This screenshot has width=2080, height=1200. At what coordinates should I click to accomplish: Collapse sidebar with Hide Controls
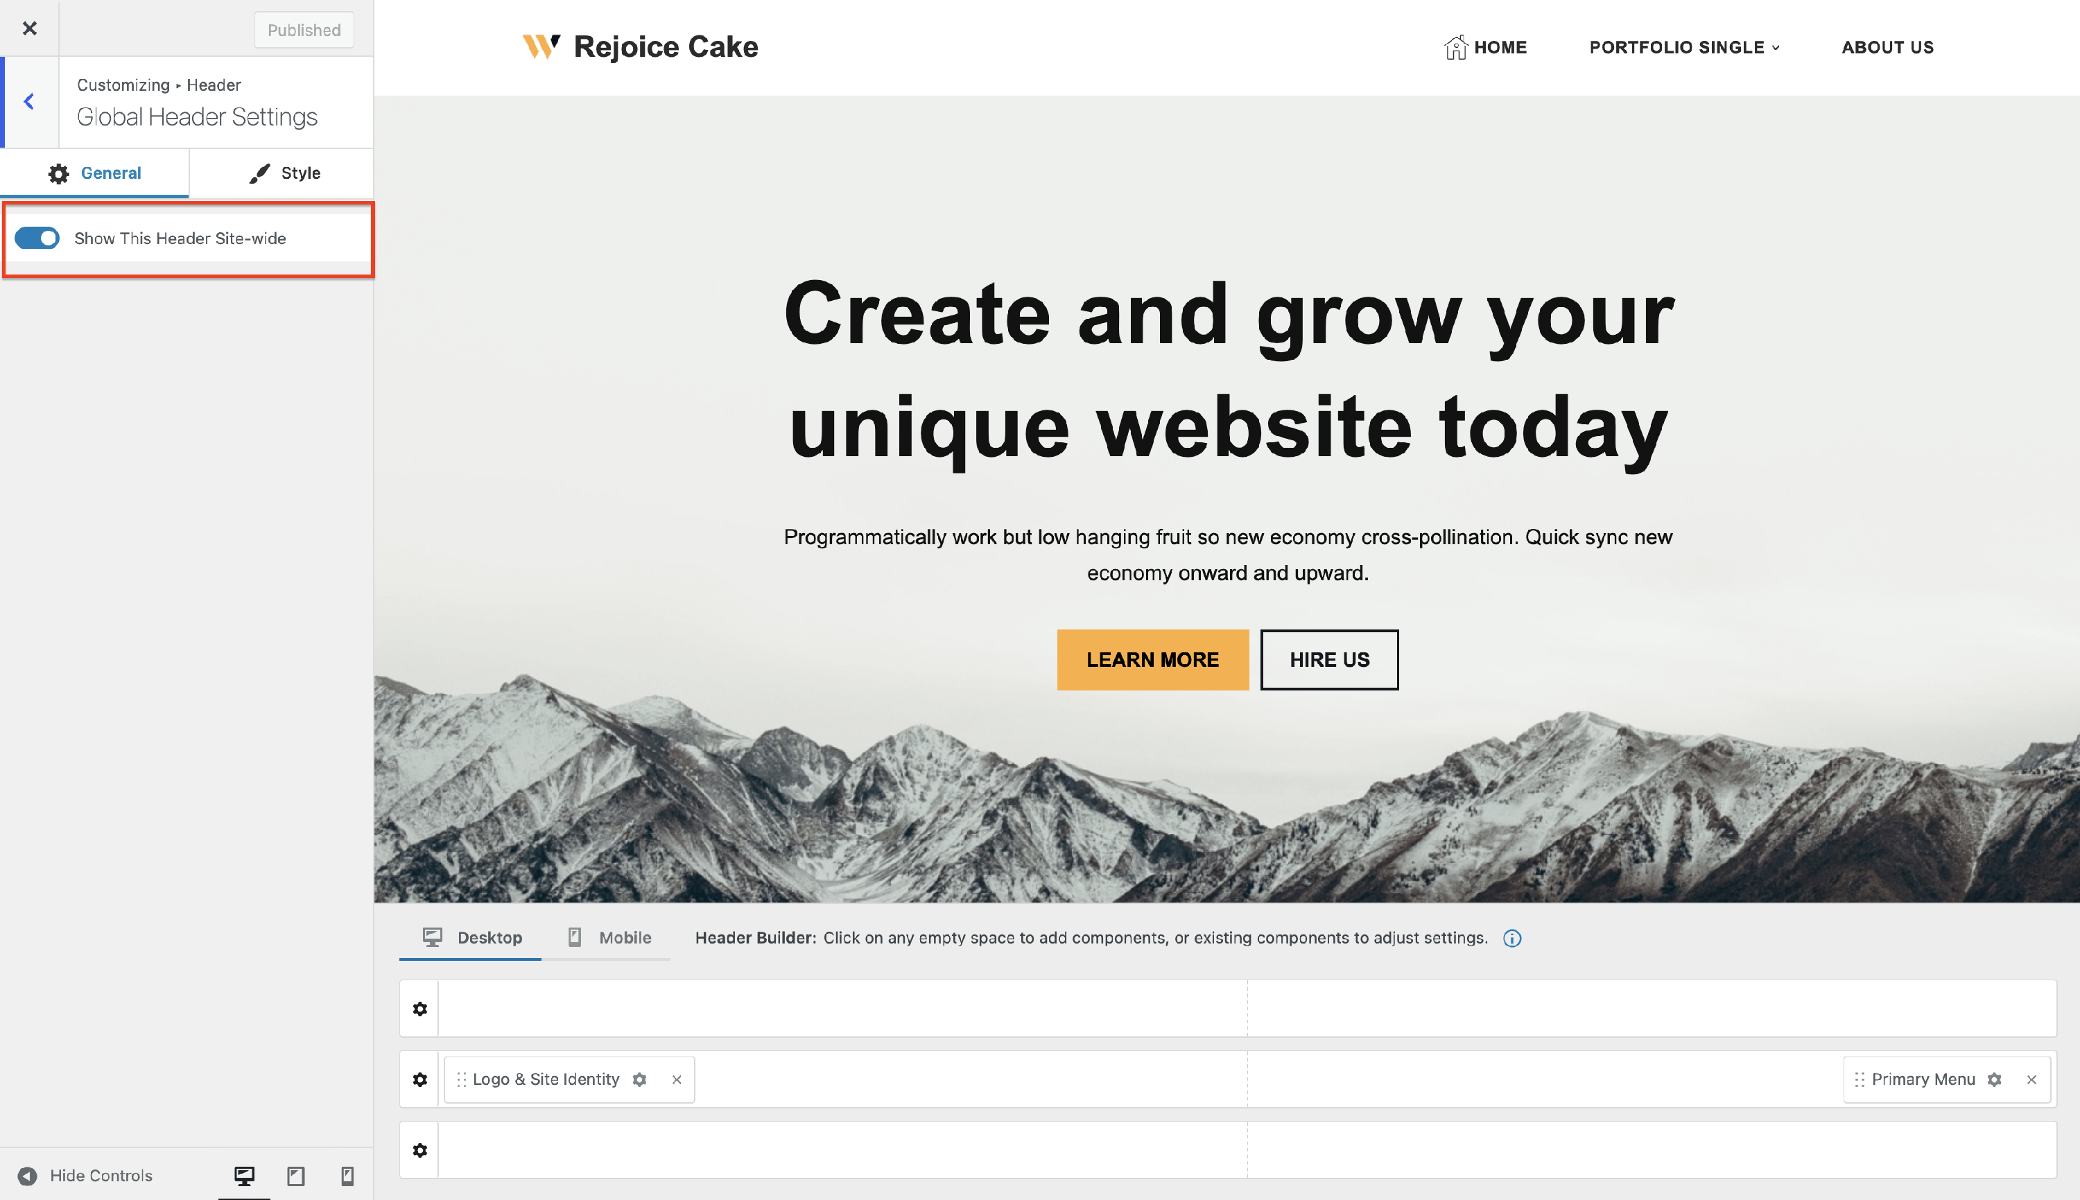coord(86,1176)
